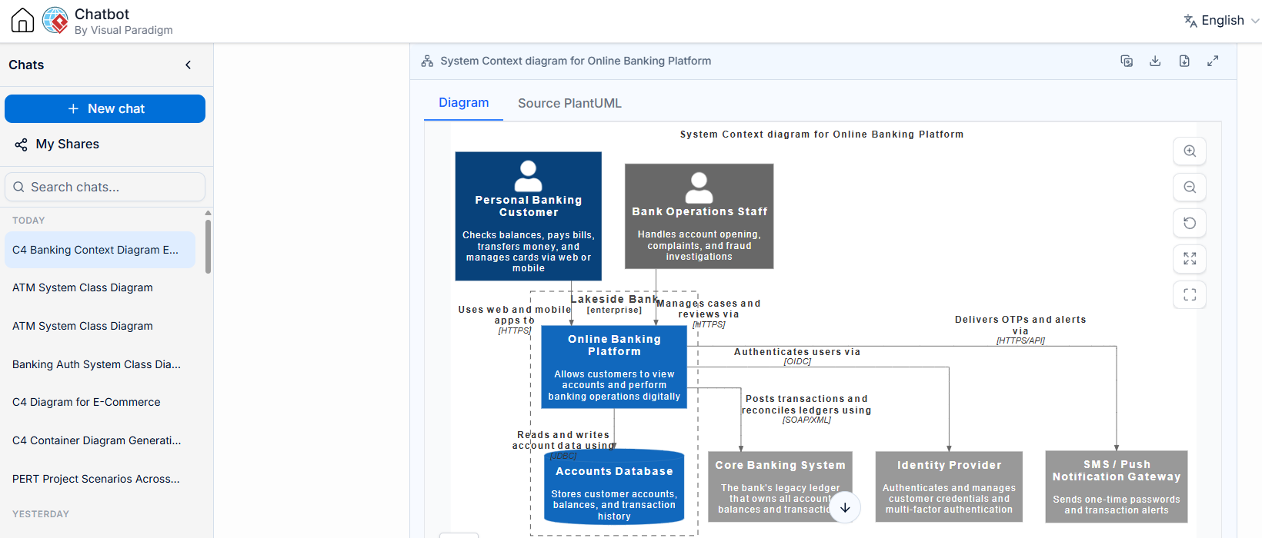Screen dimensions: 1262x538
Task: Select the Online Banking Platform box
Action: tap(614, 367)
